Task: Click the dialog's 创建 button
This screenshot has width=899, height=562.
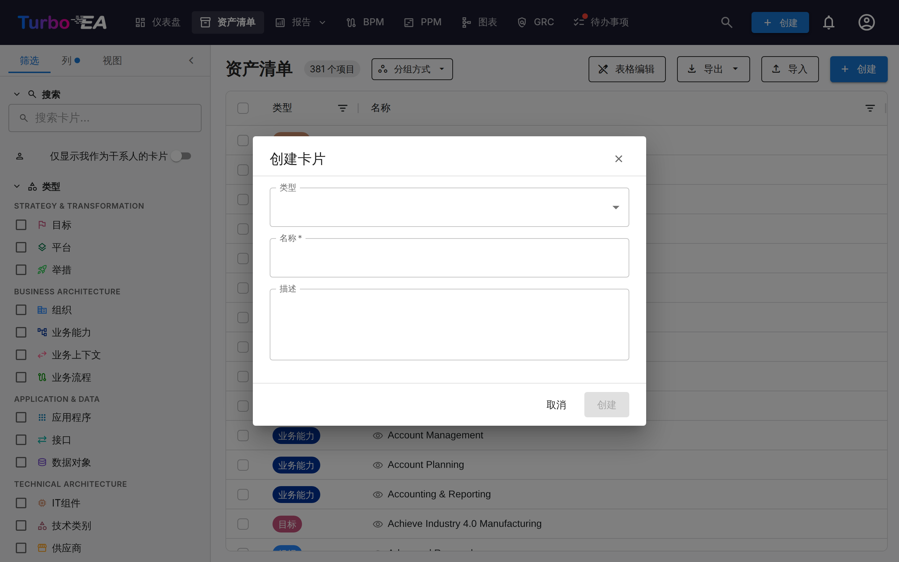Action: 606,404
